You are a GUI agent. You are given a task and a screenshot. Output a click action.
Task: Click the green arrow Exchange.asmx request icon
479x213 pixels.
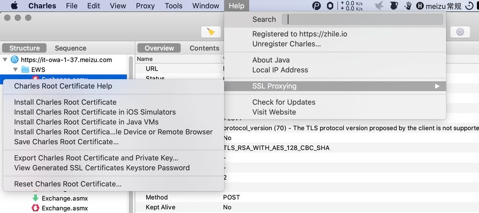(x=36, y=198)
